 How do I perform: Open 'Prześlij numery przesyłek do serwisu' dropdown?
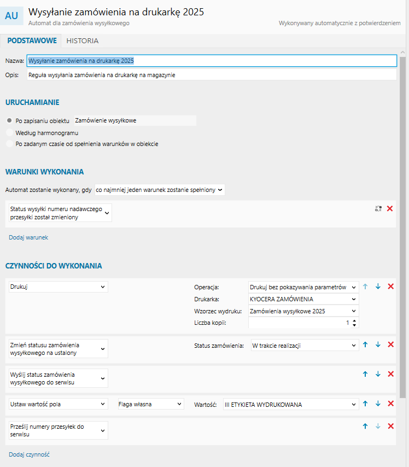pyautogui.click(x=59, y=430)
